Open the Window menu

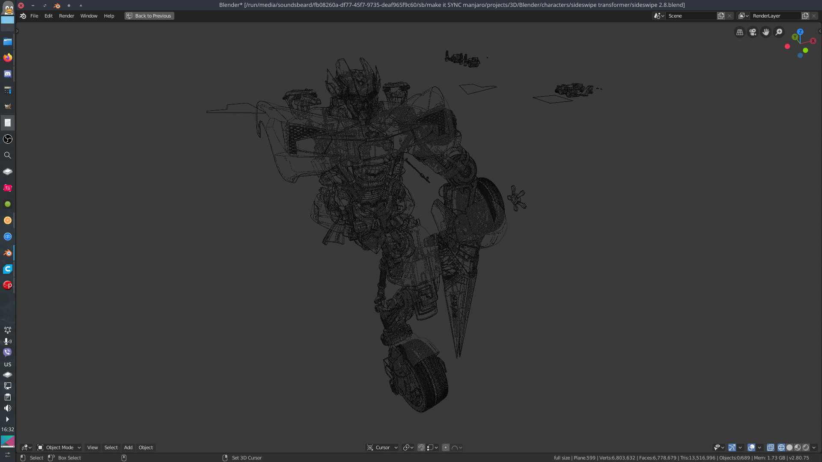[x=89, y=16]
